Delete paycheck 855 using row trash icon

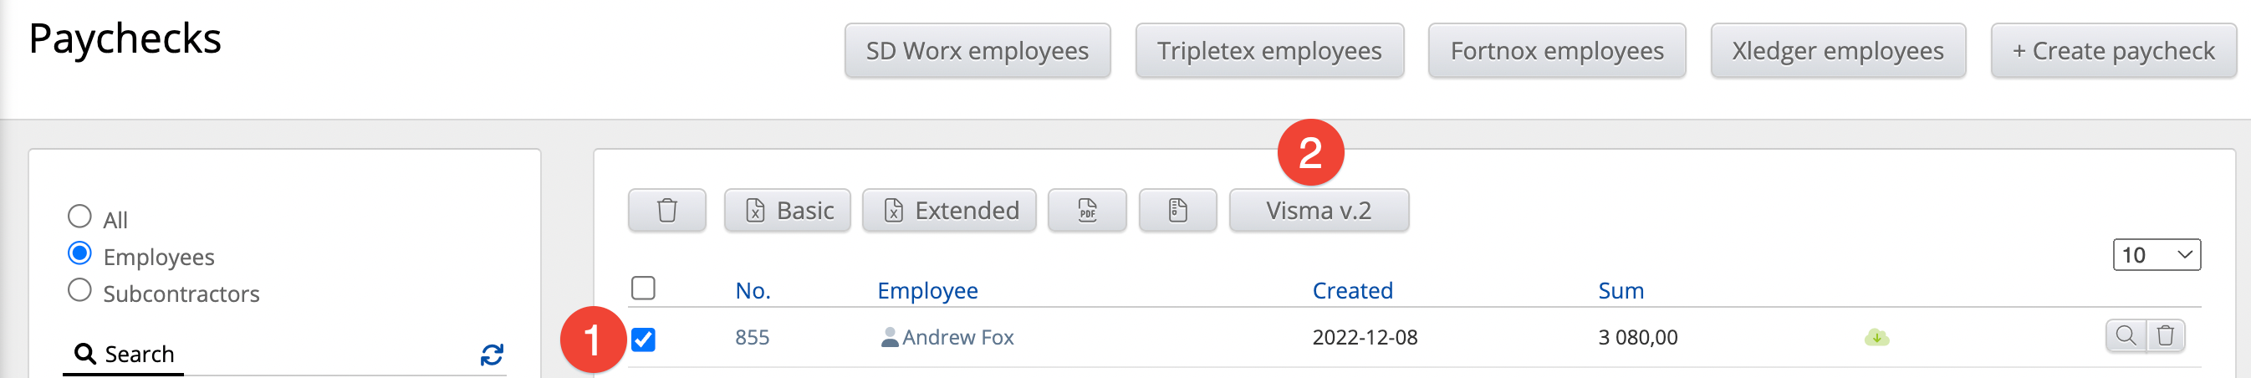click(2165, 335)
